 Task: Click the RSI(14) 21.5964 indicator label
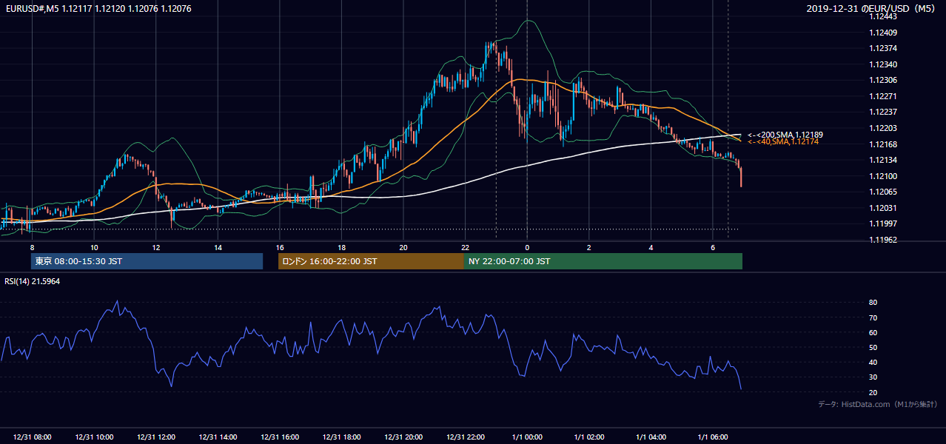click(33, 281)
